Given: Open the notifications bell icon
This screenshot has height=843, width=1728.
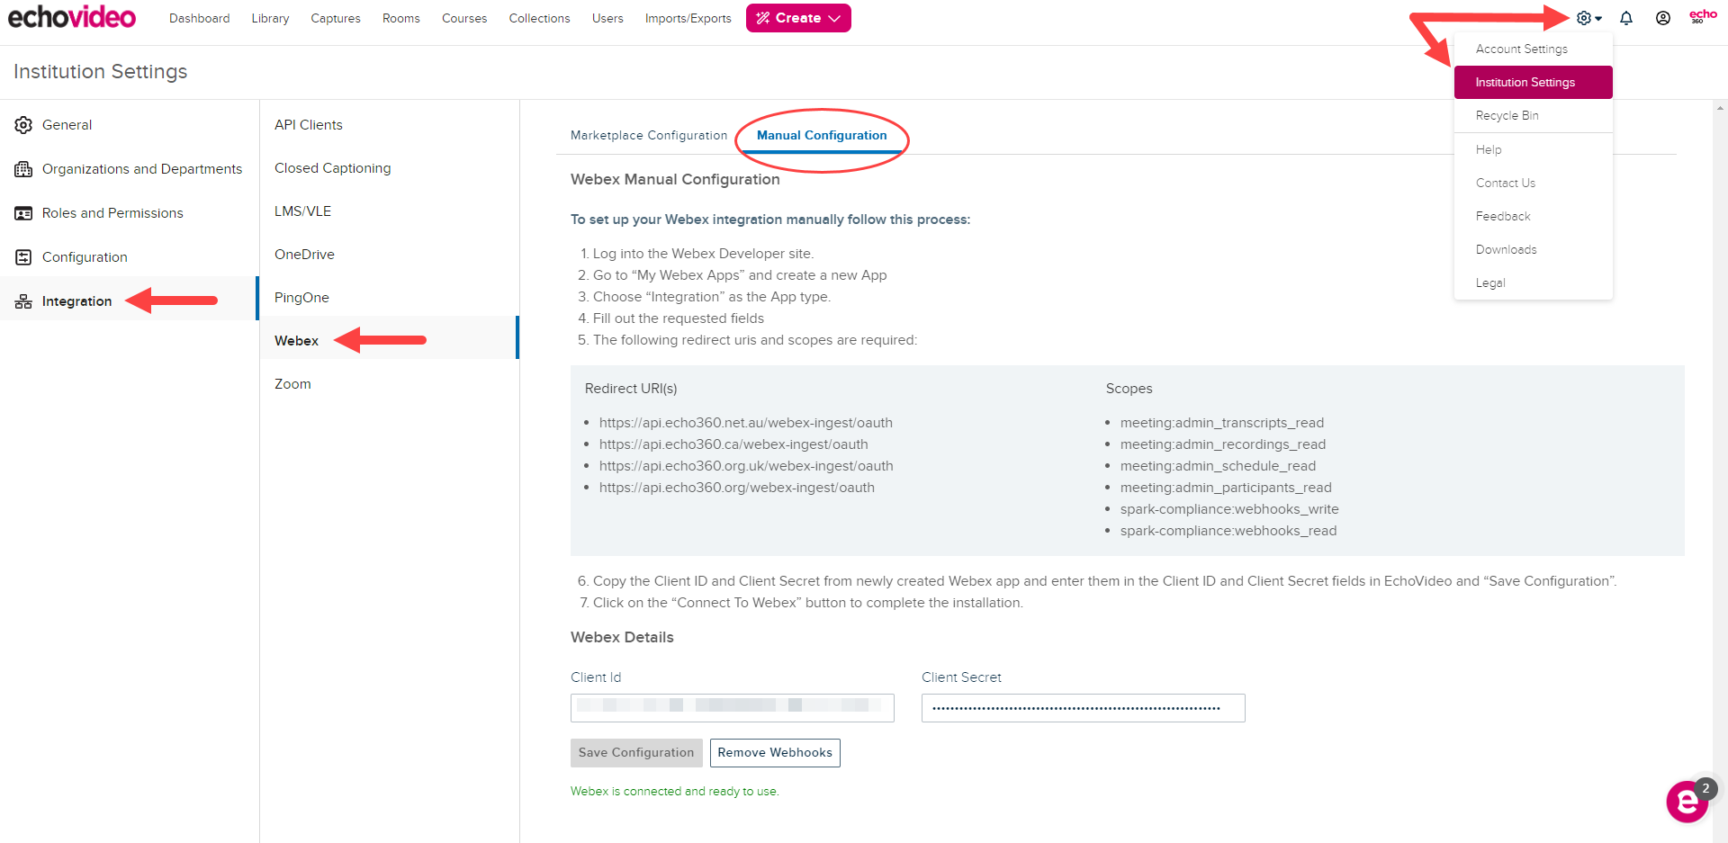Looking at the screenshot, I should click(1626, 18).
